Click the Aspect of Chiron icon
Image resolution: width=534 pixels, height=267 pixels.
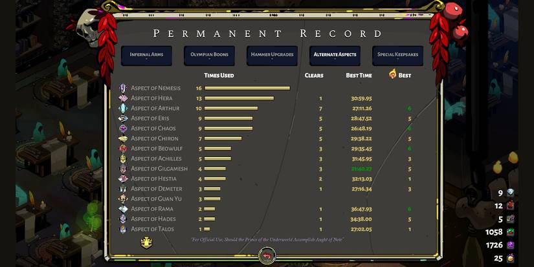[123, 138]
